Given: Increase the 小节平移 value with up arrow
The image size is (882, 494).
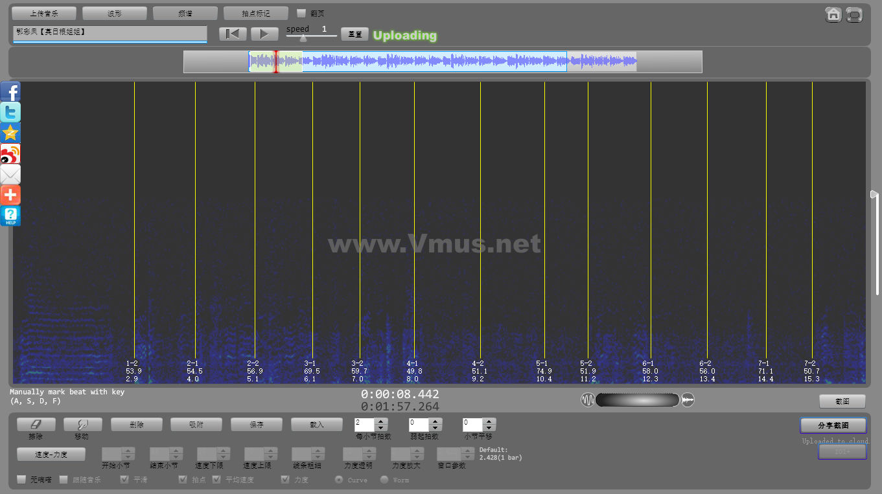Looking at the screenshot, I should click(x=489, y=421).
